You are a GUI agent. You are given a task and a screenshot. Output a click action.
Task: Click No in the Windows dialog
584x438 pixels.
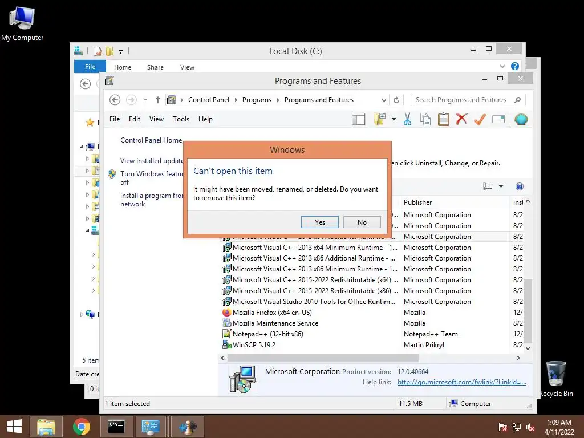362,222
